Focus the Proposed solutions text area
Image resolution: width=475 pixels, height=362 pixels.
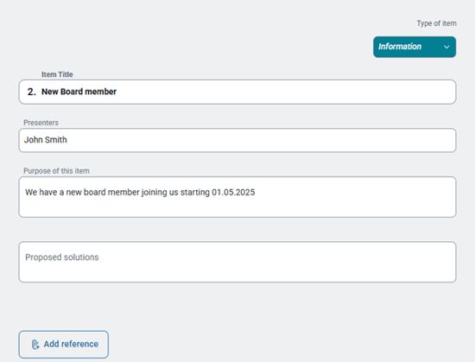pos(237,262)
